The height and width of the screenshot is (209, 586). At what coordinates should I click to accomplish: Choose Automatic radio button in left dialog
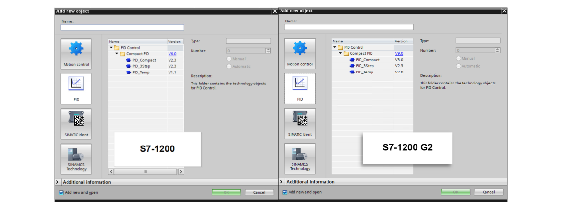tap(229, 66)
